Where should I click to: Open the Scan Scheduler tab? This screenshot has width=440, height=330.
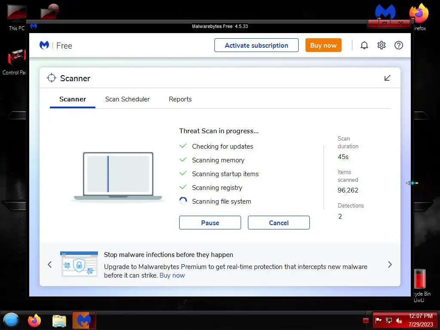click(x=127, y=99)
